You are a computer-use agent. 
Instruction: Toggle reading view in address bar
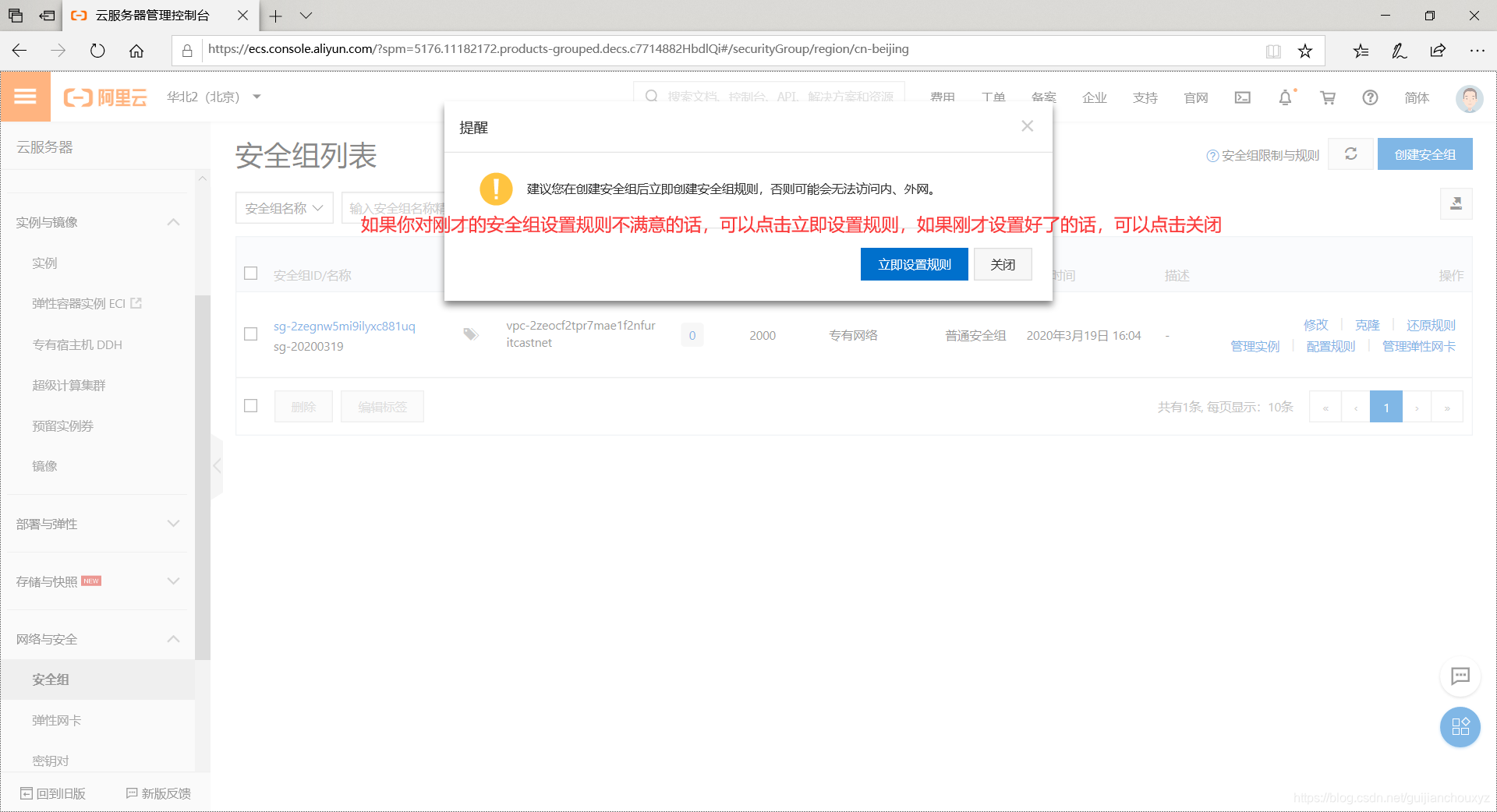1273,51
